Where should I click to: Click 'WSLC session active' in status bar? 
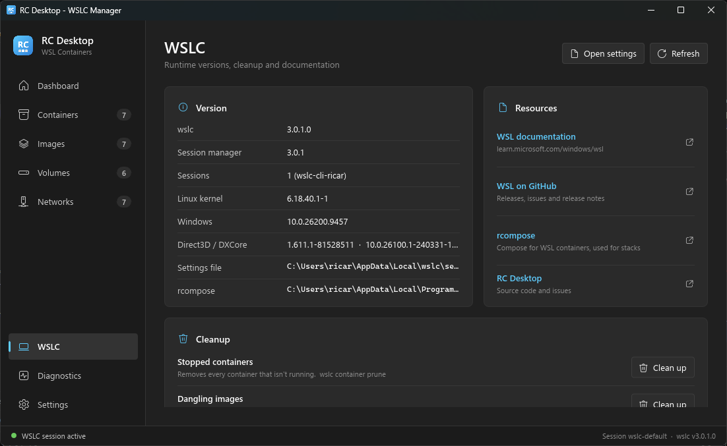[x=54, y=436]
